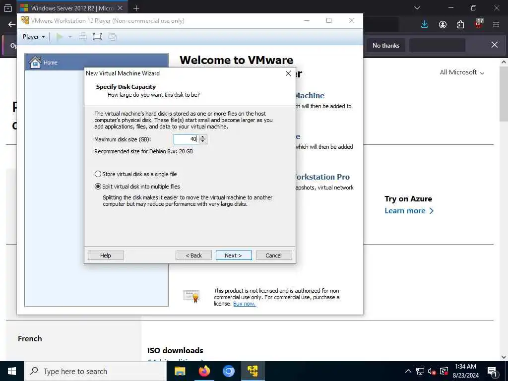Screen dimensions: 508x381
Task: Select Split virtual disk into multiple files
Action: pos(137,187)
